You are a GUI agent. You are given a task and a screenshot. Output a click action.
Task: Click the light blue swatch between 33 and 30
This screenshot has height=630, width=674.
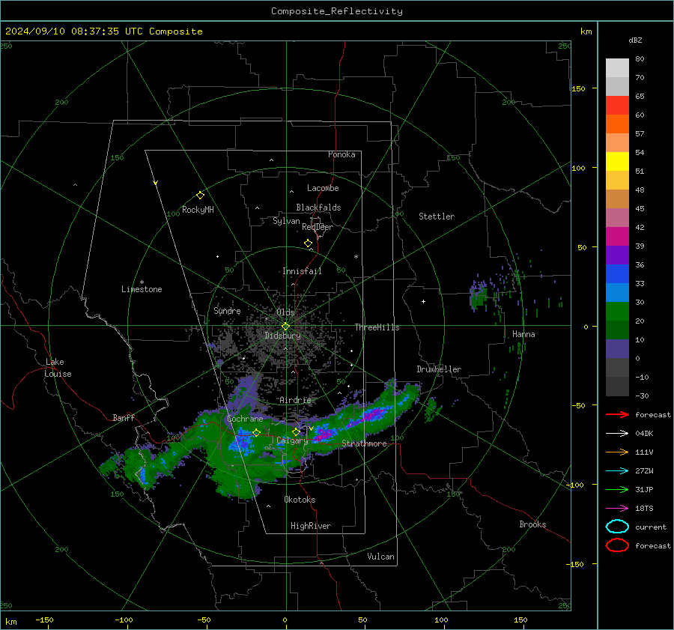pyautogui.click(x=617, y=292)
